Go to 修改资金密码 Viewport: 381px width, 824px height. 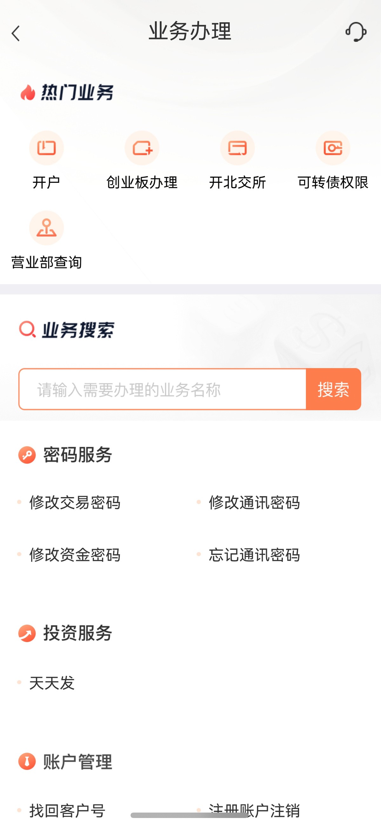[x=75, y=555]
